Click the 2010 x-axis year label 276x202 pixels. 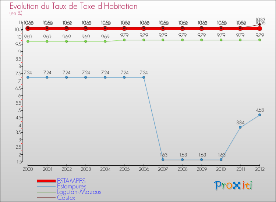(221, 169)
